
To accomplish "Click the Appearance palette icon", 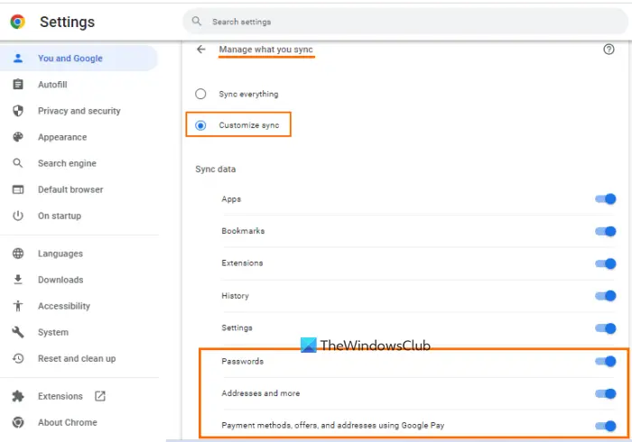I will (18, 137).
